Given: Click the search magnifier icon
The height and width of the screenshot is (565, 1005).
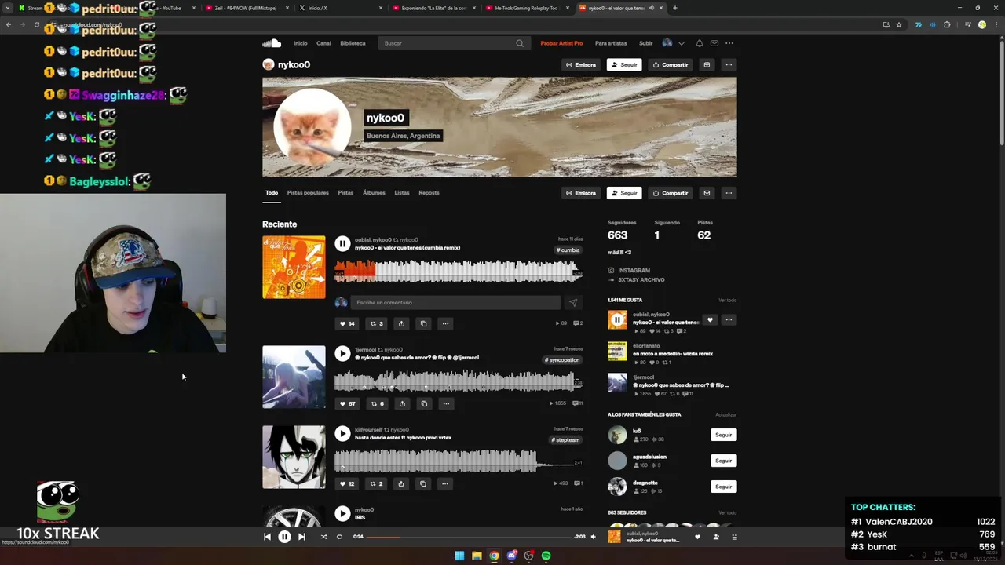Looking at the screenshot, I should point(520,43).
